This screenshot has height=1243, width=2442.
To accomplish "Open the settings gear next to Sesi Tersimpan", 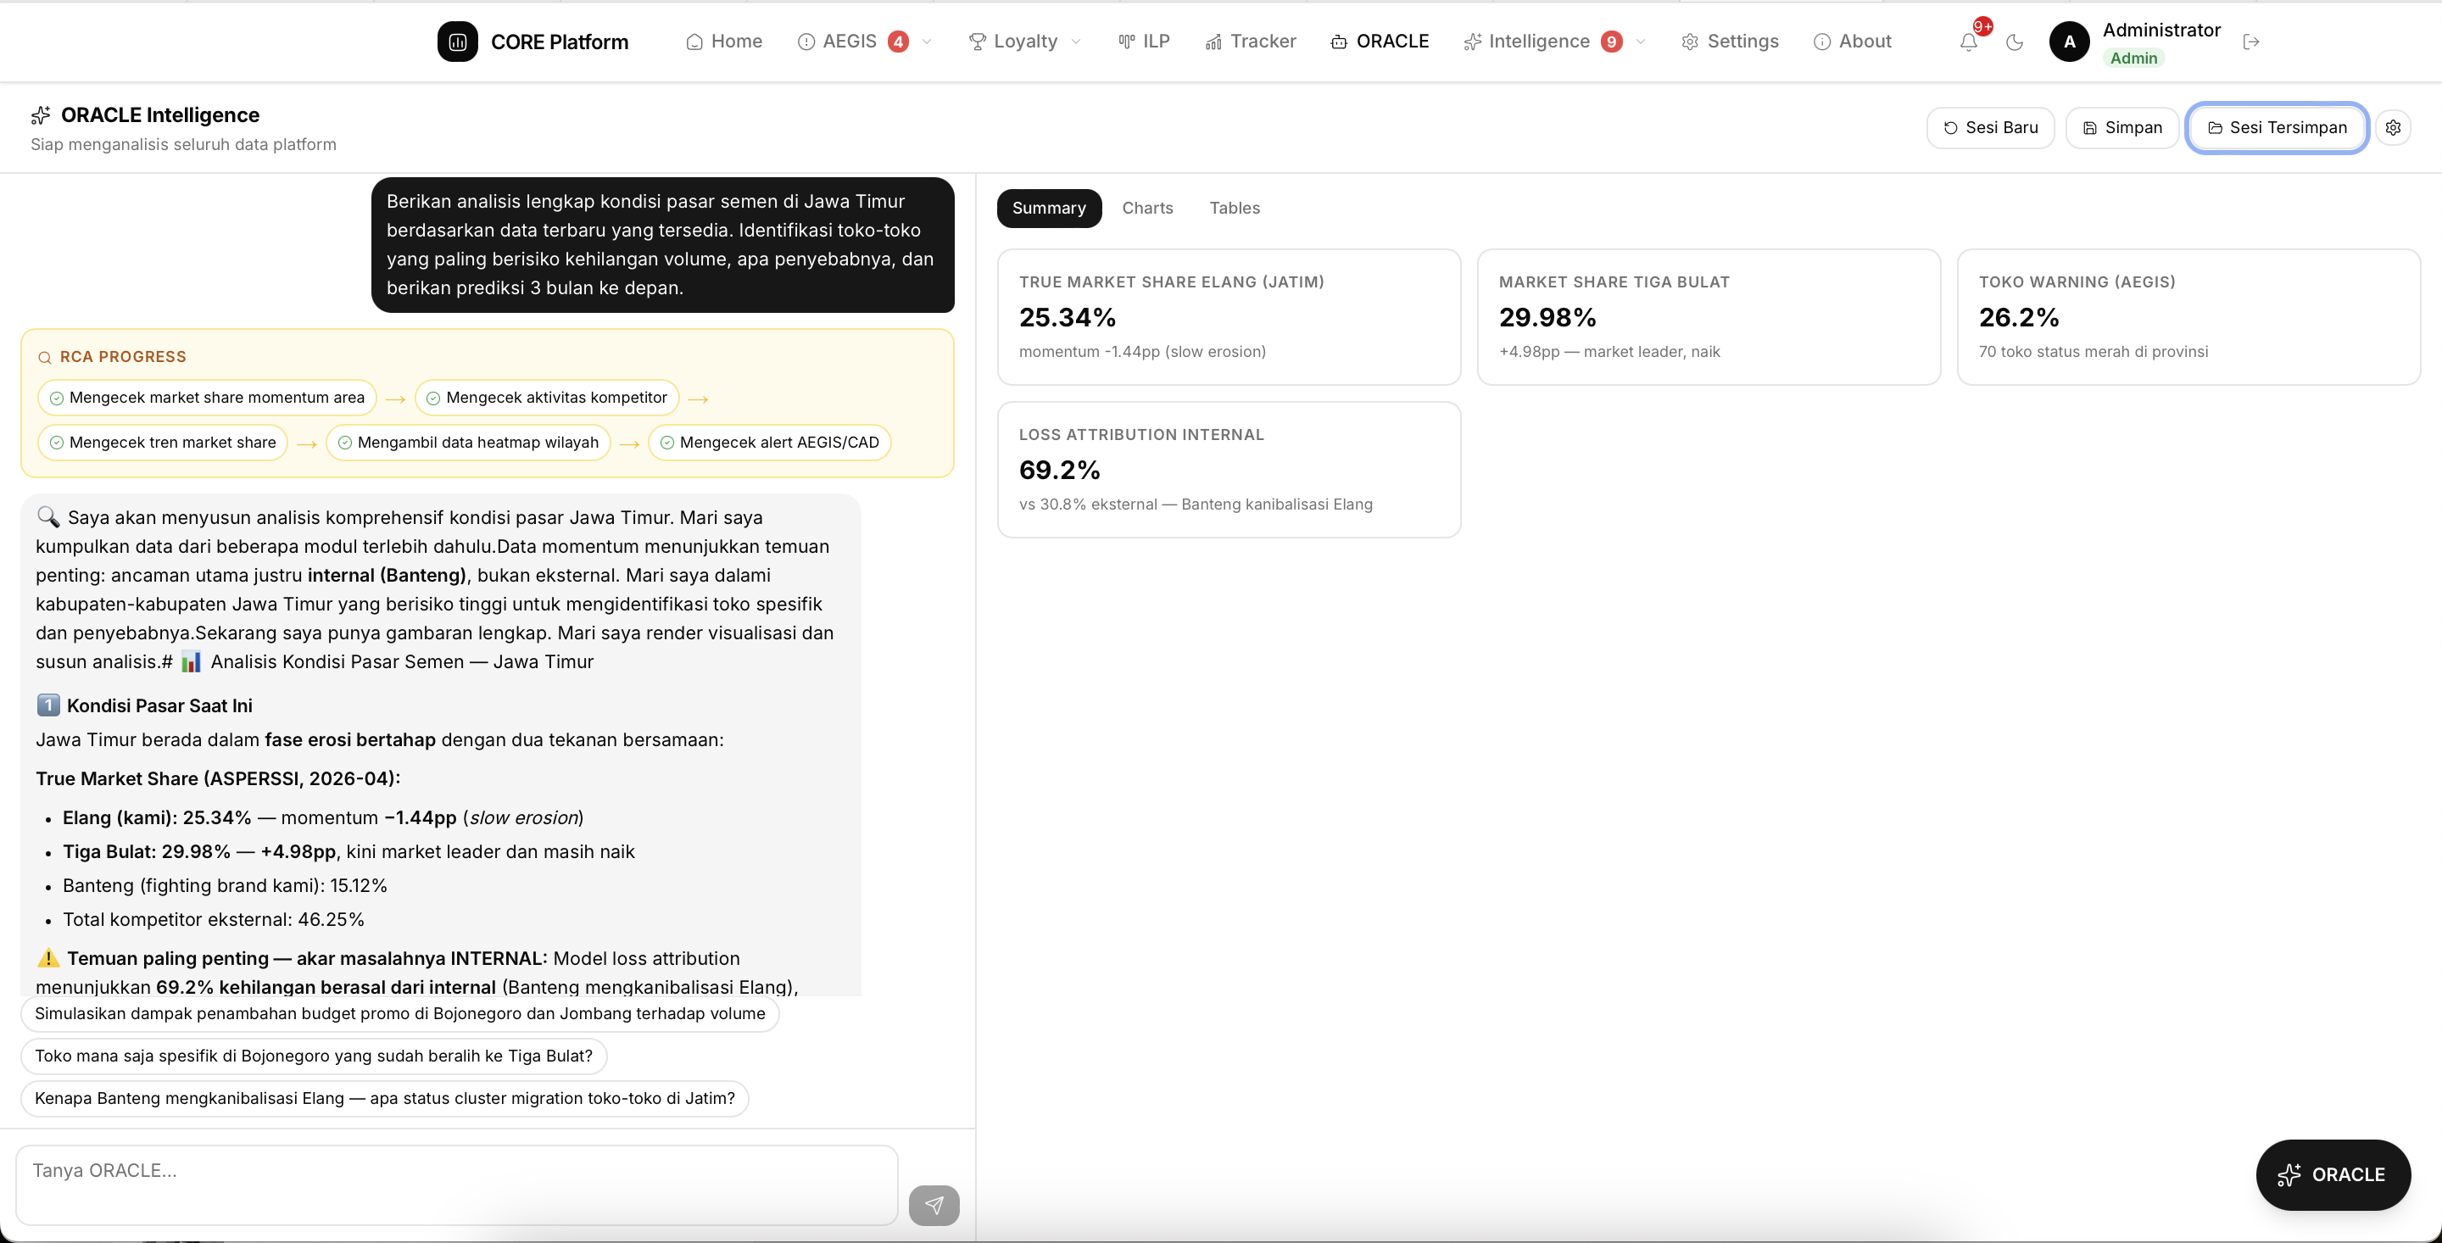I will click(2393, 127).
